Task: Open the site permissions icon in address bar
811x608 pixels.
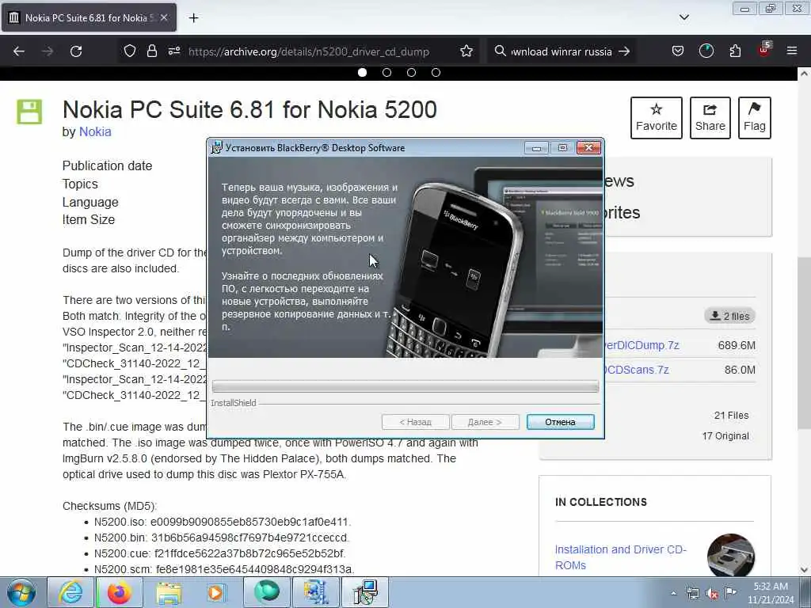Action: [x=173, y=51]
